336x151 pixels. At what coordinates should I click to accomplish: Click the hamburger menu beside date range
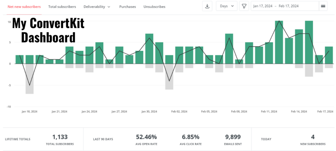(x=323, y=6)
